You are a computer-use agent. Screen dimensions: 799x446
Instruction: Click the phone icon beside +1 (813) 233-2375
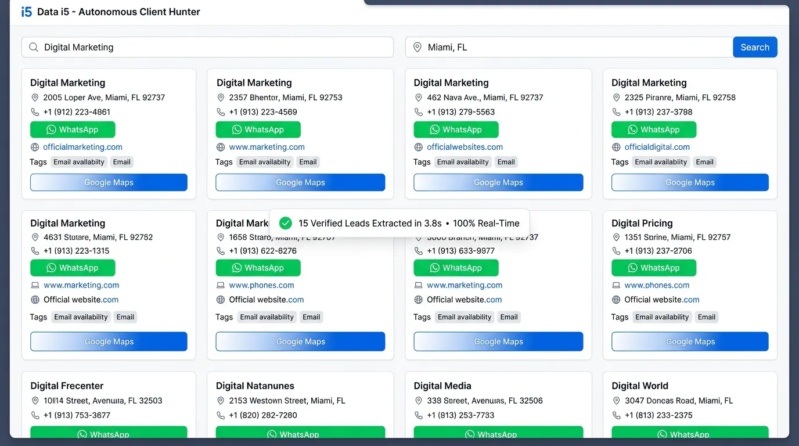tap(616, 415)
